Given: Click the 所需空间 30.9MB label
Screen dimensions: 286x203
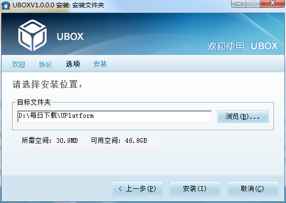Looking at the screenshot, I should [x=50, y=141].
